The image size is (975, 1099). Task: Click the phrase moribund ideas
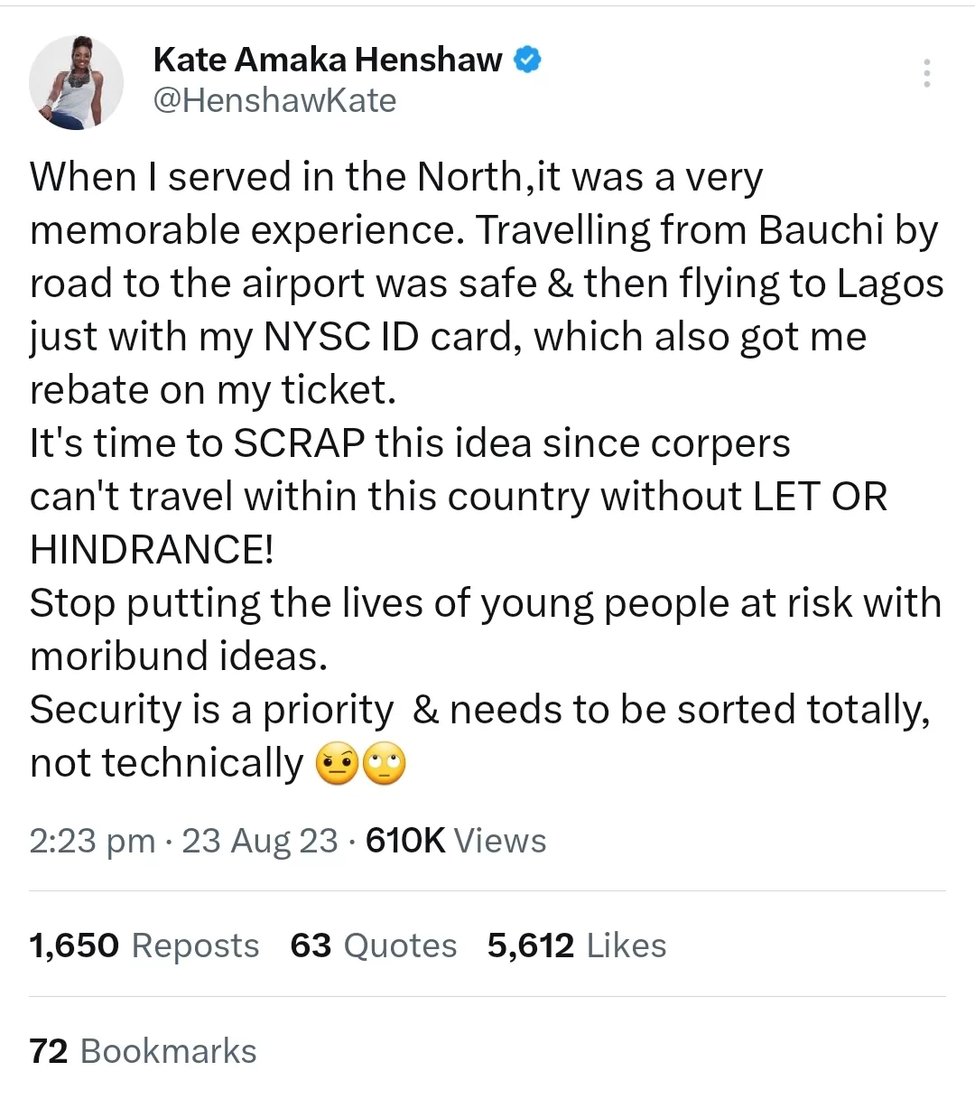click(x=179, y=657)
